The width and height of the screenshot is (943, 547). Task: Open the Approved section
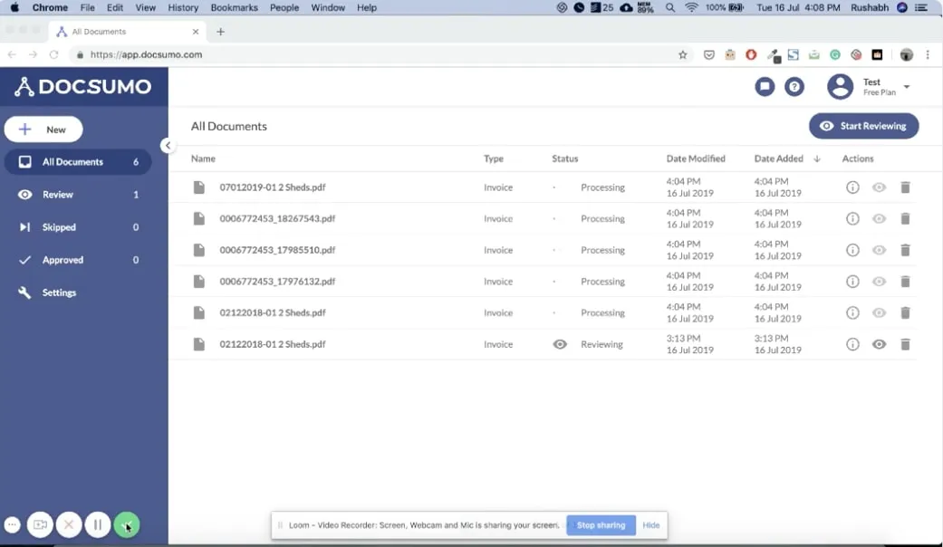(78, 260)
